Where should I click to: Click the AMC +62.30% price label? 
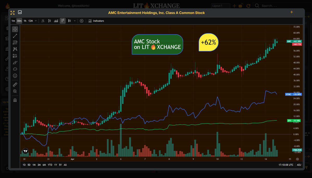(x=294, y=41)
